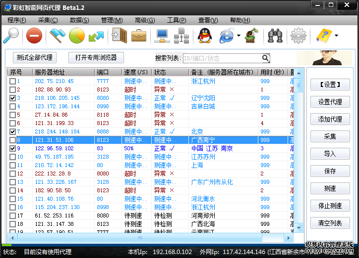359x258 pixels.
Task: Untick checkbox for row 9 122.96.59.102
Action: (x=12, y=148)
